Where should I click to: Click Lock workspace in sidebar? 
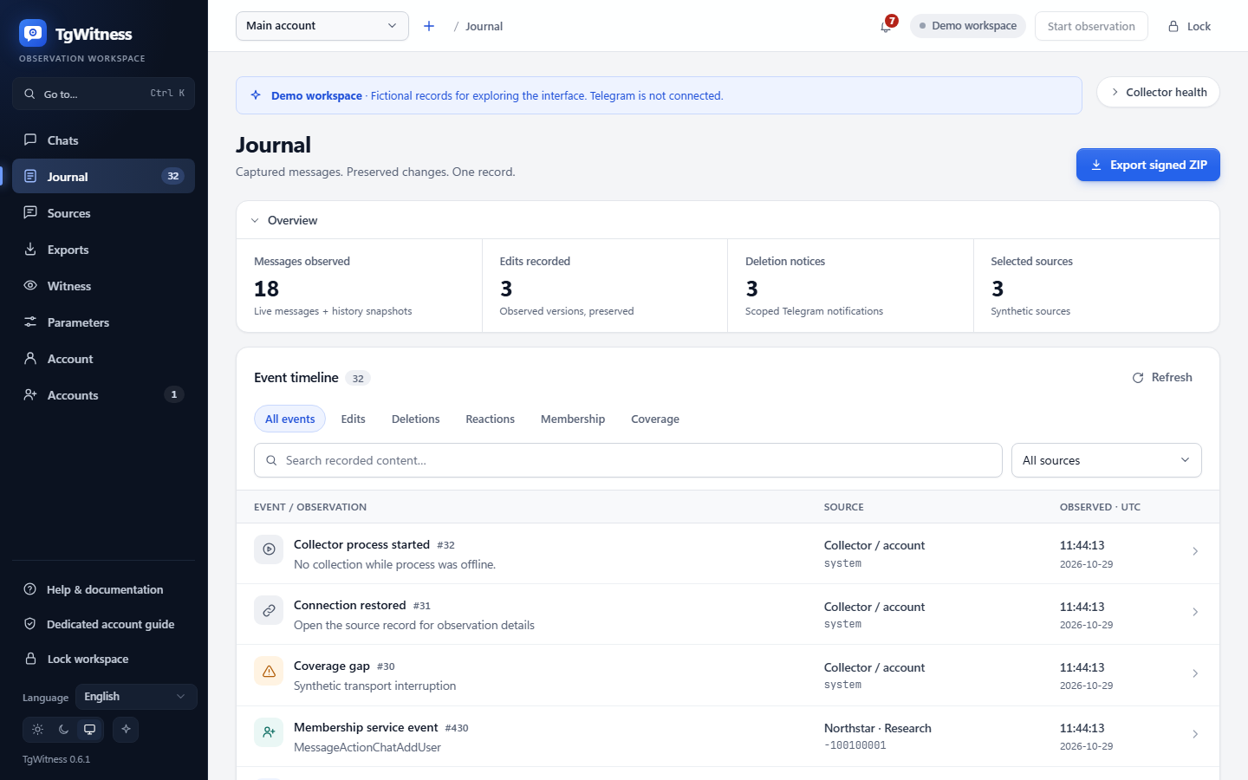(x=103, y=659)
